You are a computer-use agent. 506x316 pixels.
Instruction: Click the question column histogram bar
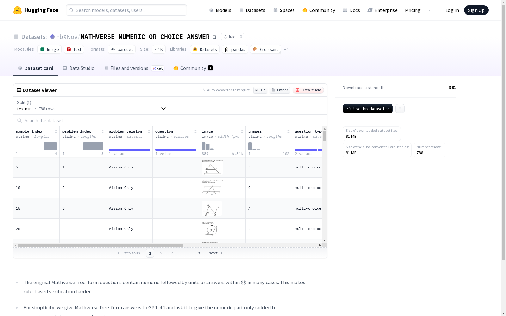(x=176, y=150)
